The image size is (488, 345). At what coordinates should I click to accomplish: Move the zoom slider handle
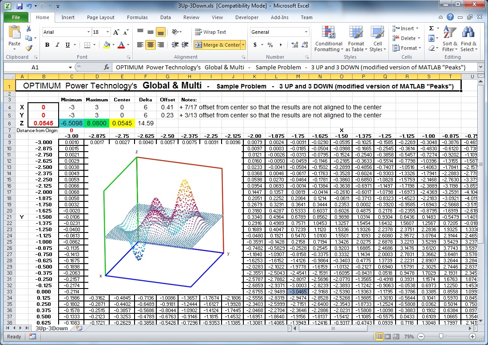click(x=441, y=337)
